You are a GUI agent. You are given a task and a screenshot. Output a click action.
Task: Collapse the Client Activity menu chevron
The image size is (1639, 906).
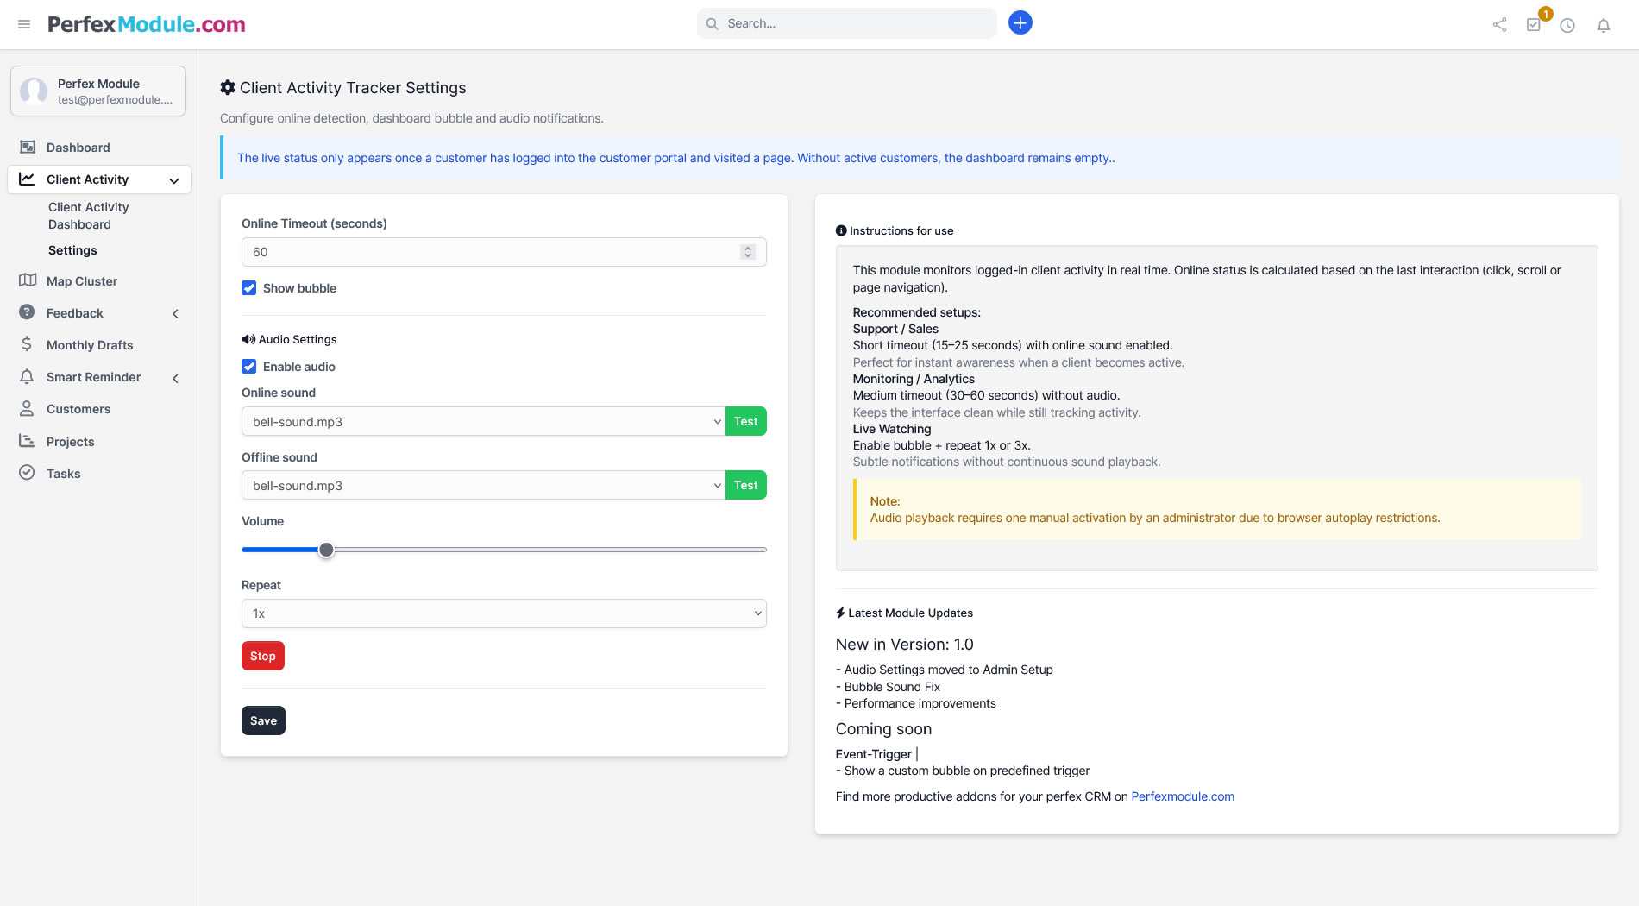(174, 179)
